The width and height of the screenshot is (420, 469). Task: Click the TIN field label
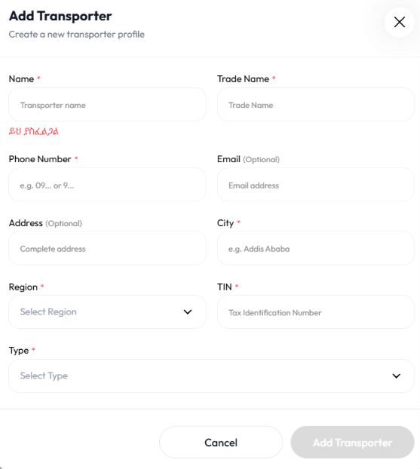point(225,287)
